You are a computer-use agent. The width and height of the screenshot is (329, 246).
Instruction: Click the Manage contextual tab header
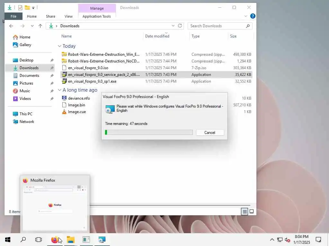point(97,8)
